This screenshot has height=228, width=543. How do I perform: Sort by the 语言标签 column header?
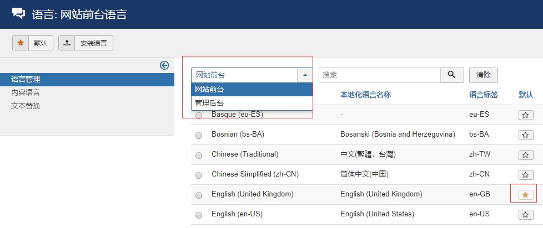click(x=484, y=95)
